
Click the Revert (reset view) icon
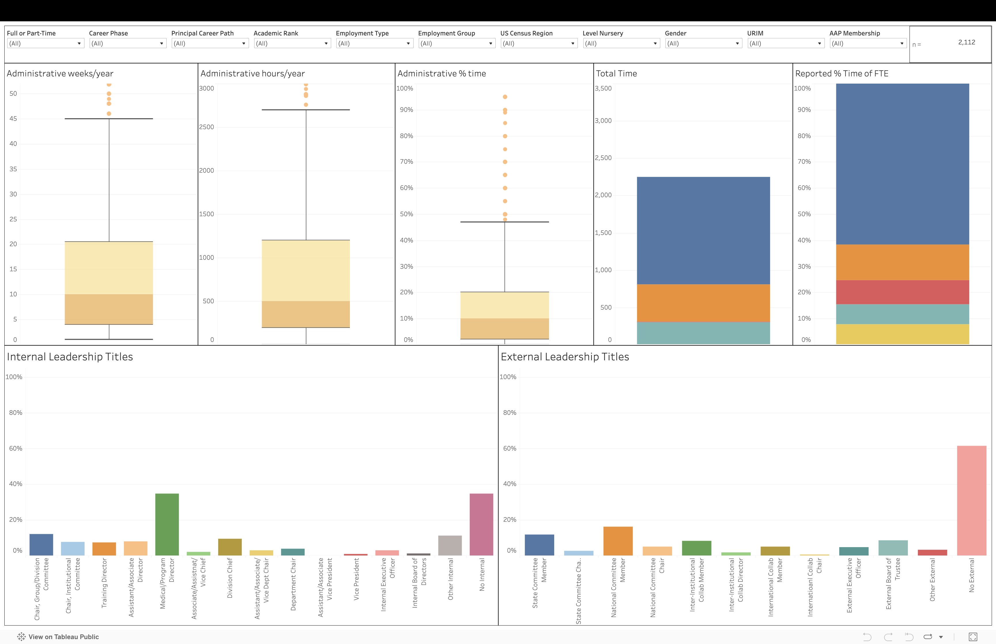[909, 637]
